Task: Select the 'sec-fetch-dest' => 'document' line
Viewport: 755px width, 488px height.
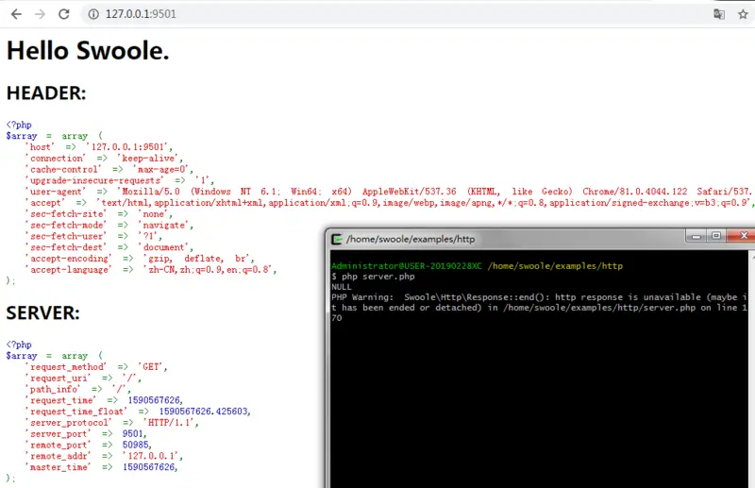Action: click(109, 247)
